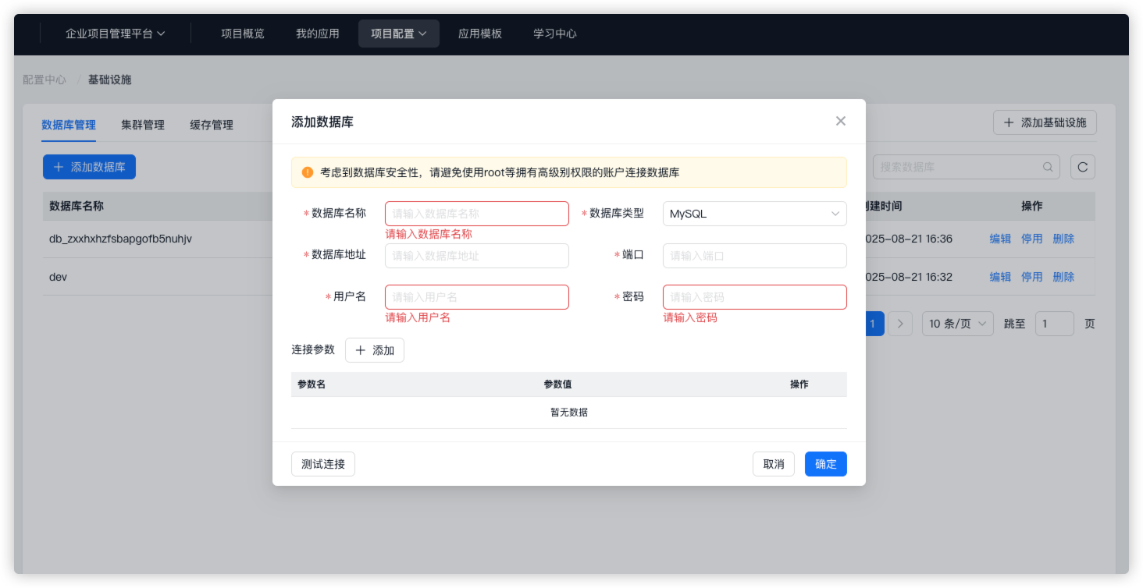
Task: Switch to the 缓存管理 tab
Action: (x=212, y=125)
